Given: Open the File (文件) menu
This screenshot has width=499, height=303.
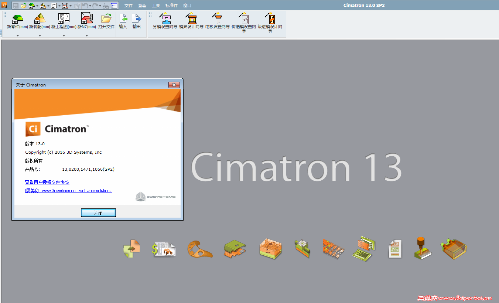Looking at the screenshot, I should (x=129, y=6).
